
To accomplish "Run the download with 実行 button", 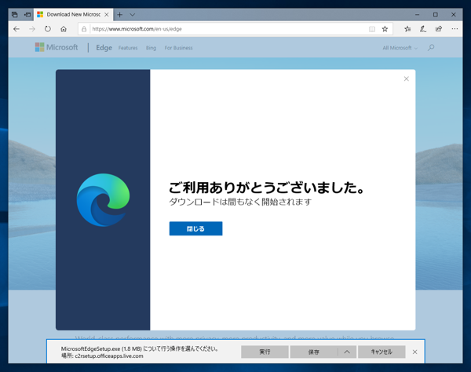I will coord(265,352).
